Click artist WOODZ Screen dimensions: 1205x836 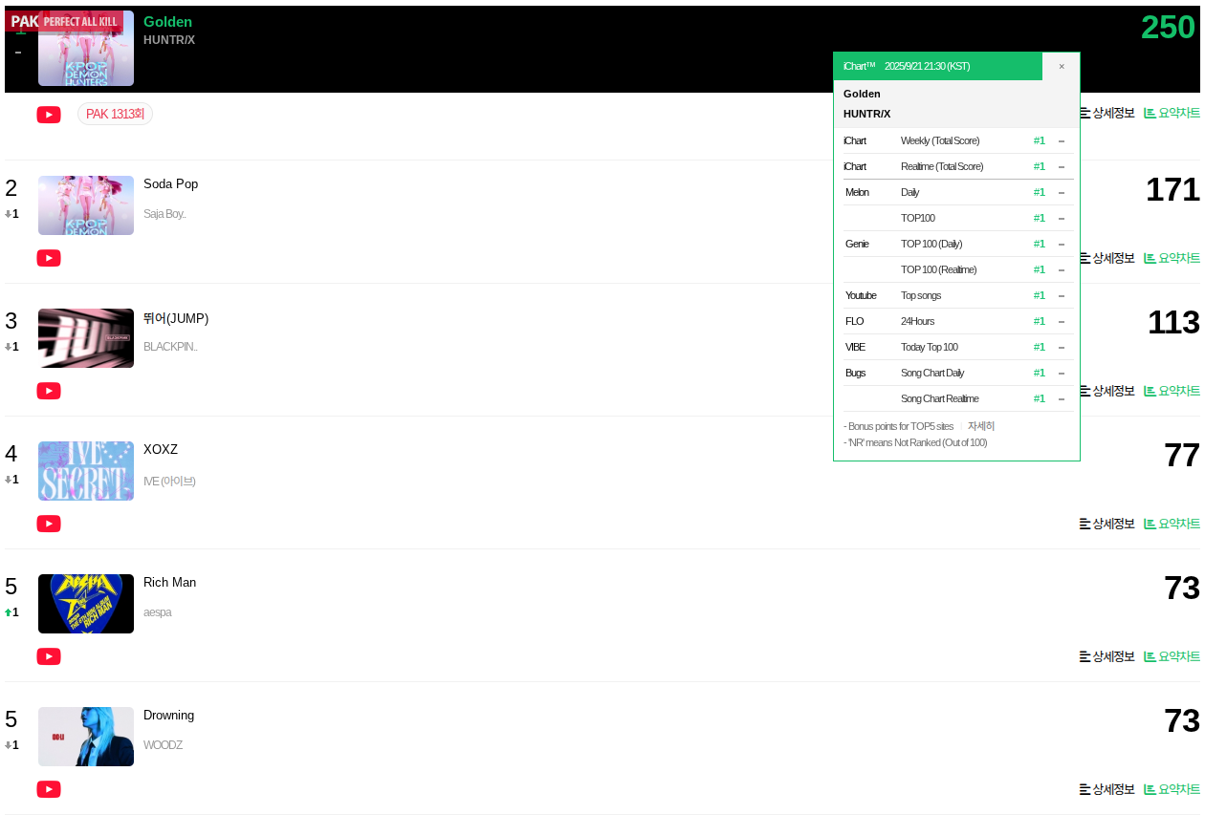pos(163,744)
